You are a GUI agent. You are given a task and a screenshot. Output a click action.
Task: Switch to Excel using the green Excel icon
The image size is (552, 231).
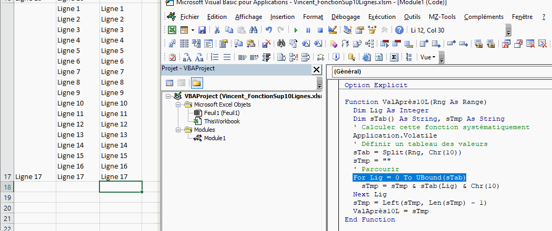point(172,30)
